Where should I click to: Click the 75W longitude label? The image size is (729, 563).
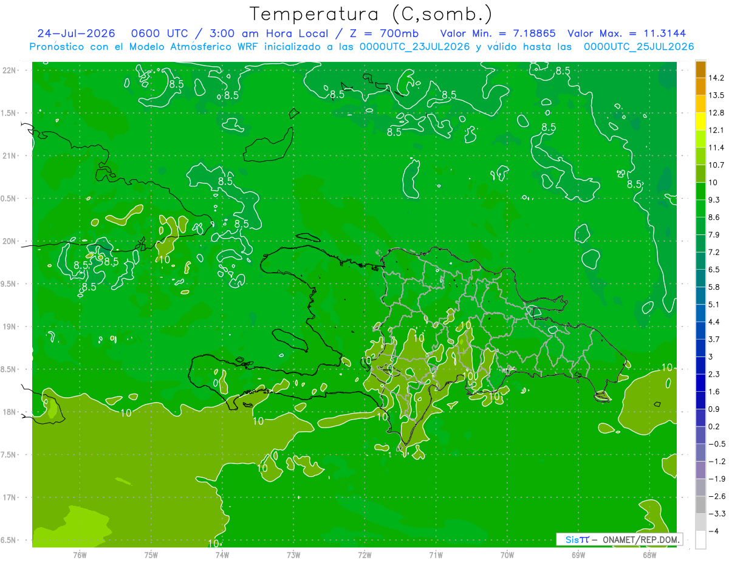(151, 554)
